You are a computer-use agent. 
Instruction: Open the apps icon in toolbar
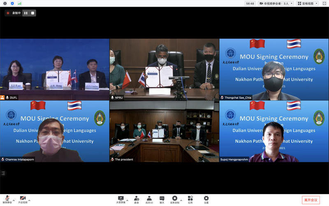190,199
